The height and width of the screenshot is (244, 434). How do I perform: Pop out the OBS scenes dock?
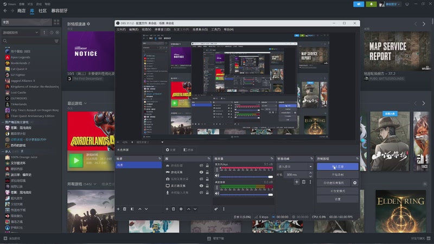(159, 158)
